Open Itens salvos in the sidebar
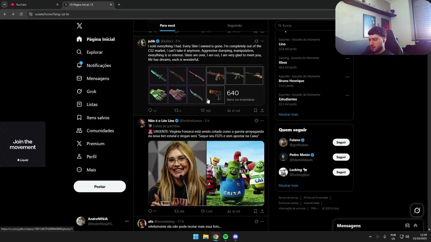This screenshot has width=431, height=242. point(93,118)
